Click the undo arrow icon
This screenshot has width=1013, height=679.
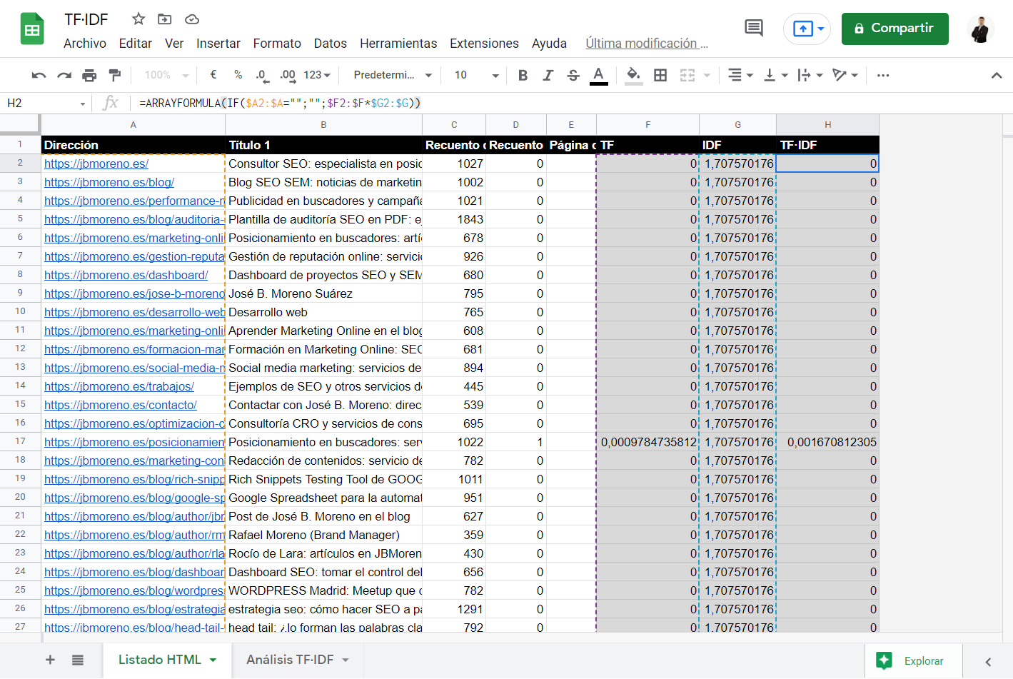[39, 75]
